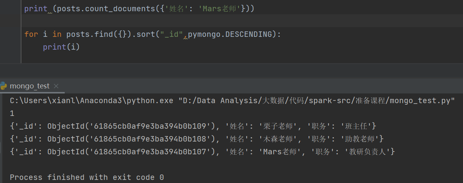This screenshot has width=463, height=183.
Task: Click the python.exe command line in console
Action: (x=232, y=101)
